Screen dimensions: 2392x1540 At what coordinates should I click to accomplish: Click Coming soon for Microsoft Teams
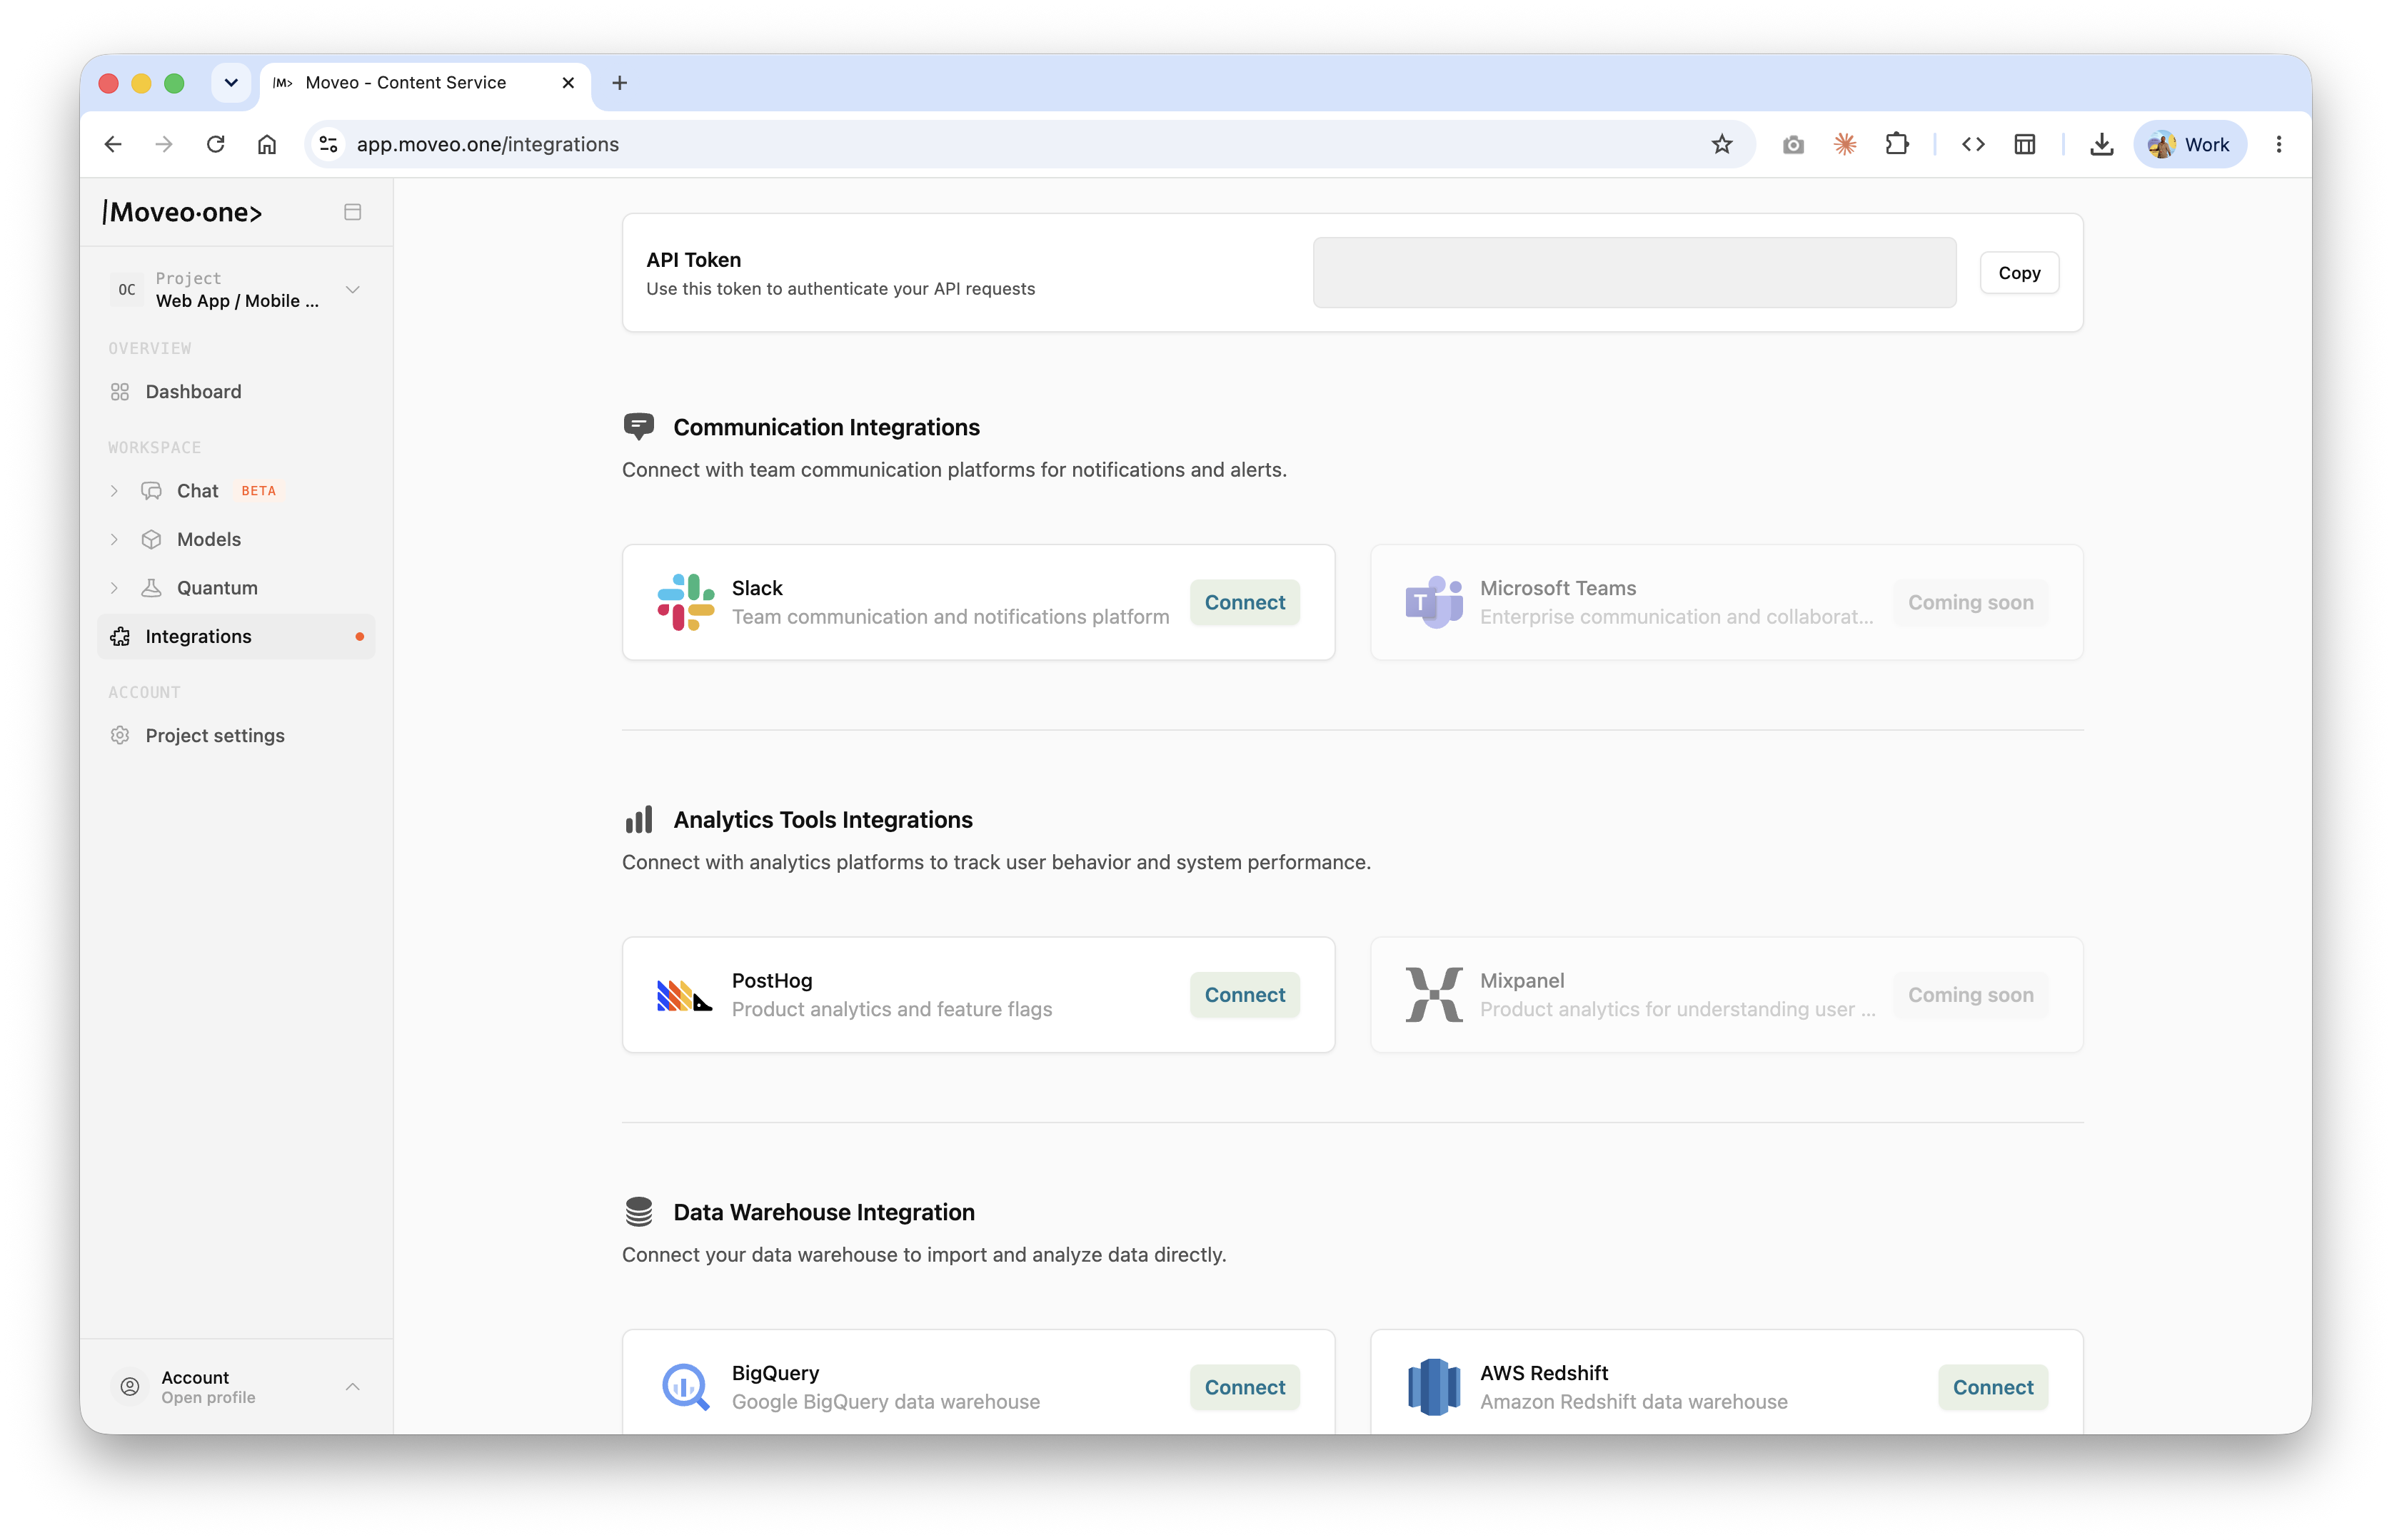coord(1970,603)
